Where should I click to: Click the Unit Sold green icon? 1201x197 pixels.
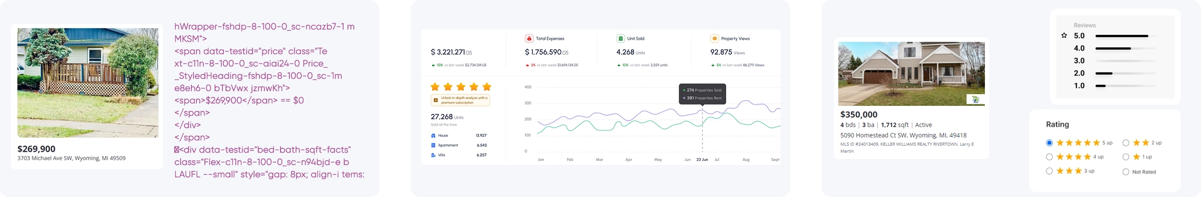coord(620,38)
